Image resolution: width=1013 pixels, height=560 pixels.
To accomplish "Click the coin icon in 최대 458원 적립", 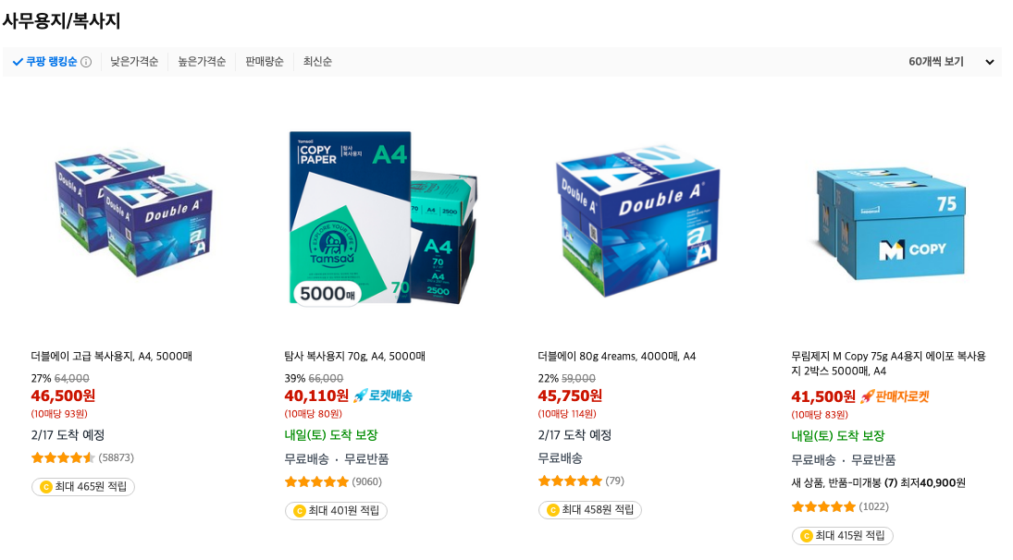I will [553, 510].
